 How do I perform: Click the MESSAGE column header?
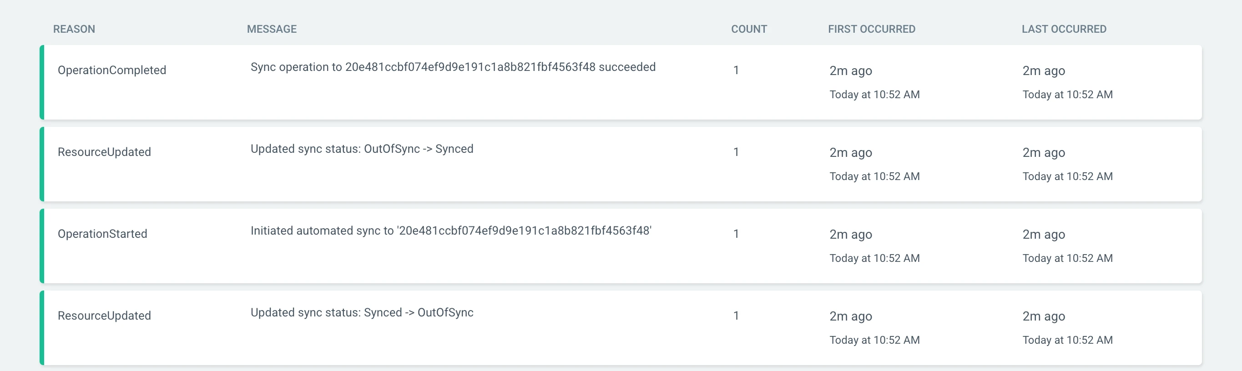272,29
